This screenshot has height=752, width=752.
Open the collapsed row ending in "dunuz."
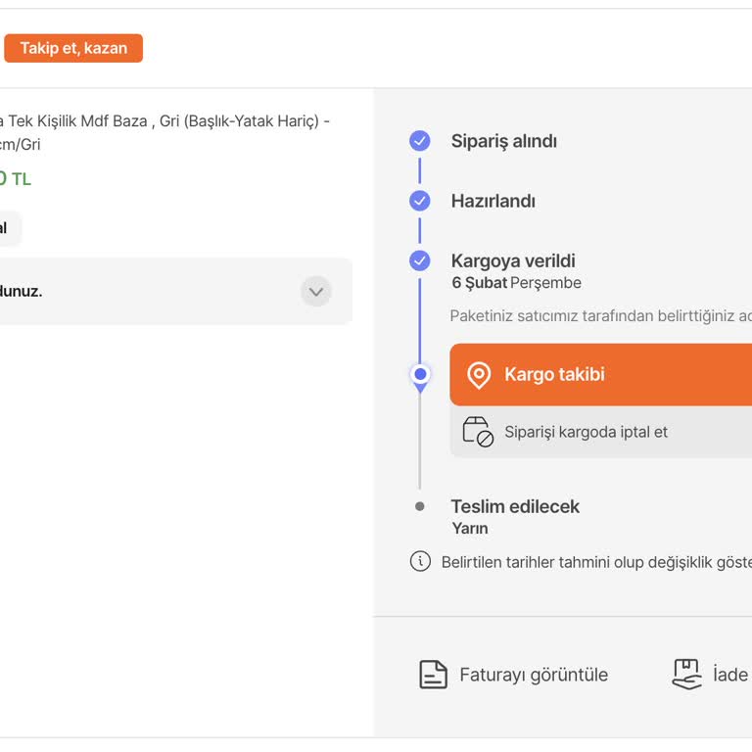tap(147, 291)
